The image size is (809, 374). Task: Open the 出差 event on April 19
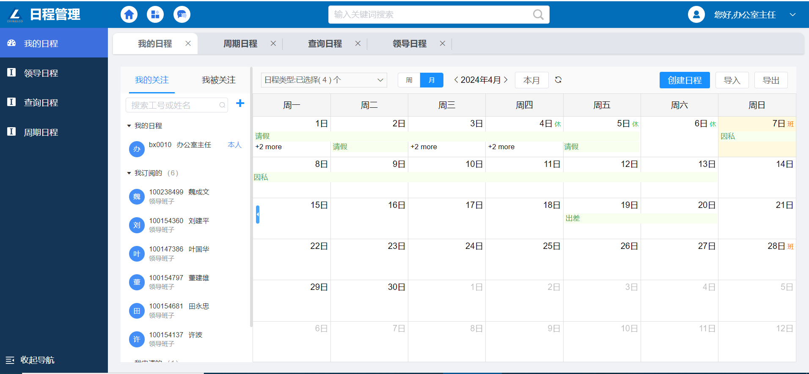[641, 218]
